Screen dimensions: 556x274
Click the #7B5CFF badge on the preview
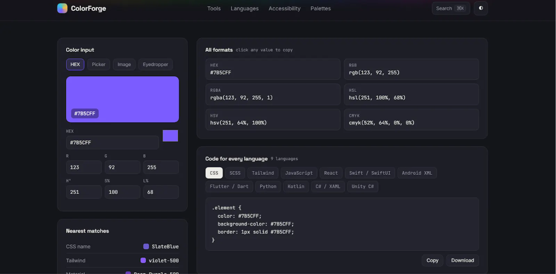(x=85, y=113)
